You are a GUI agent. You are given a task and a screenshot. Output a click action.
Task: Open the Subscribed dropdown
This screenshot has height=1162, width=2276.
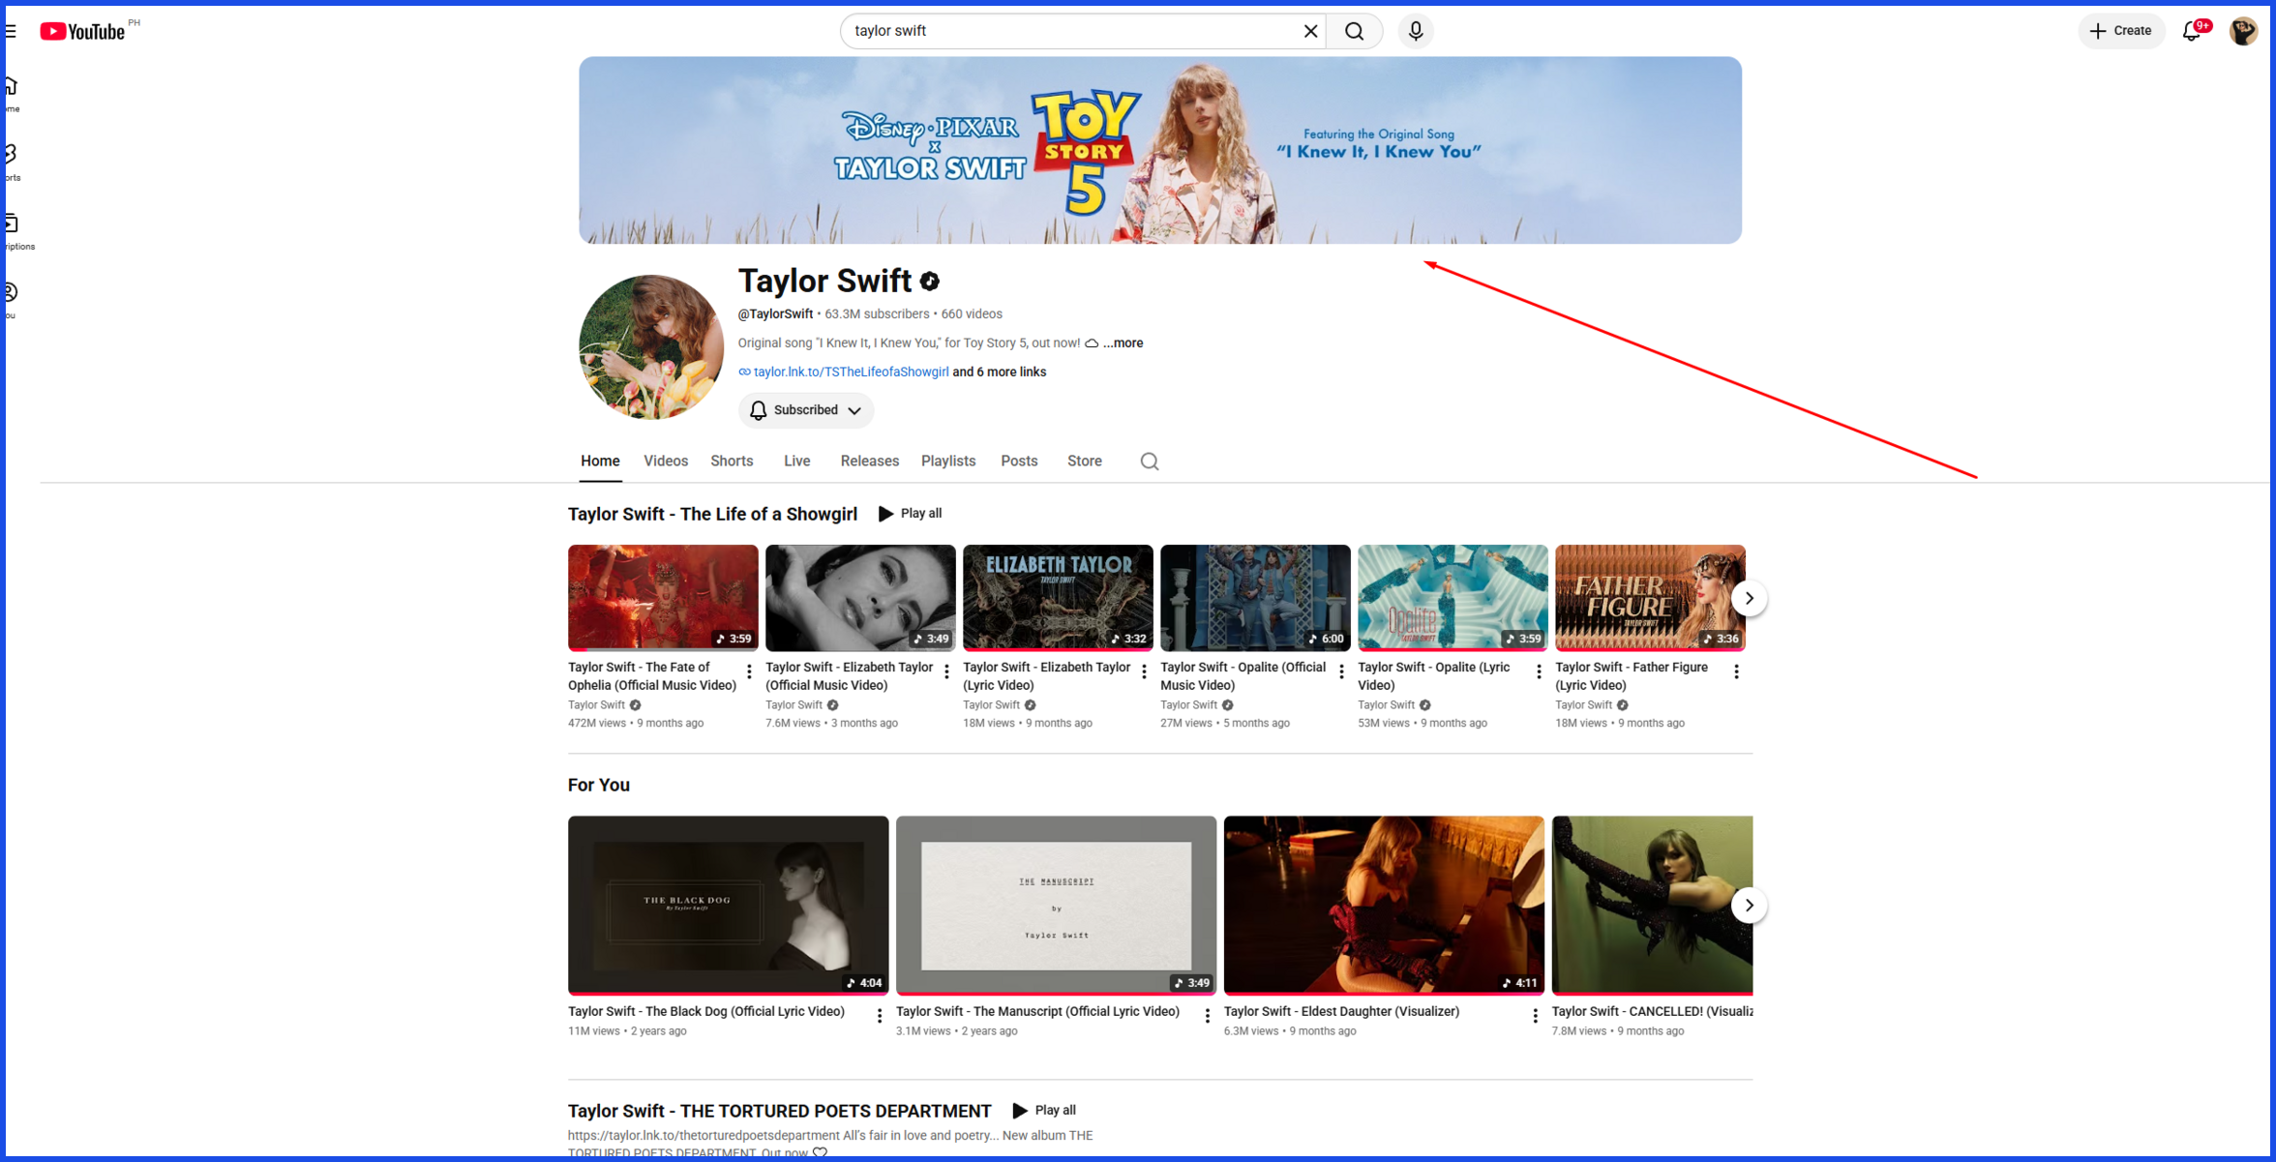tap(806, 410)
